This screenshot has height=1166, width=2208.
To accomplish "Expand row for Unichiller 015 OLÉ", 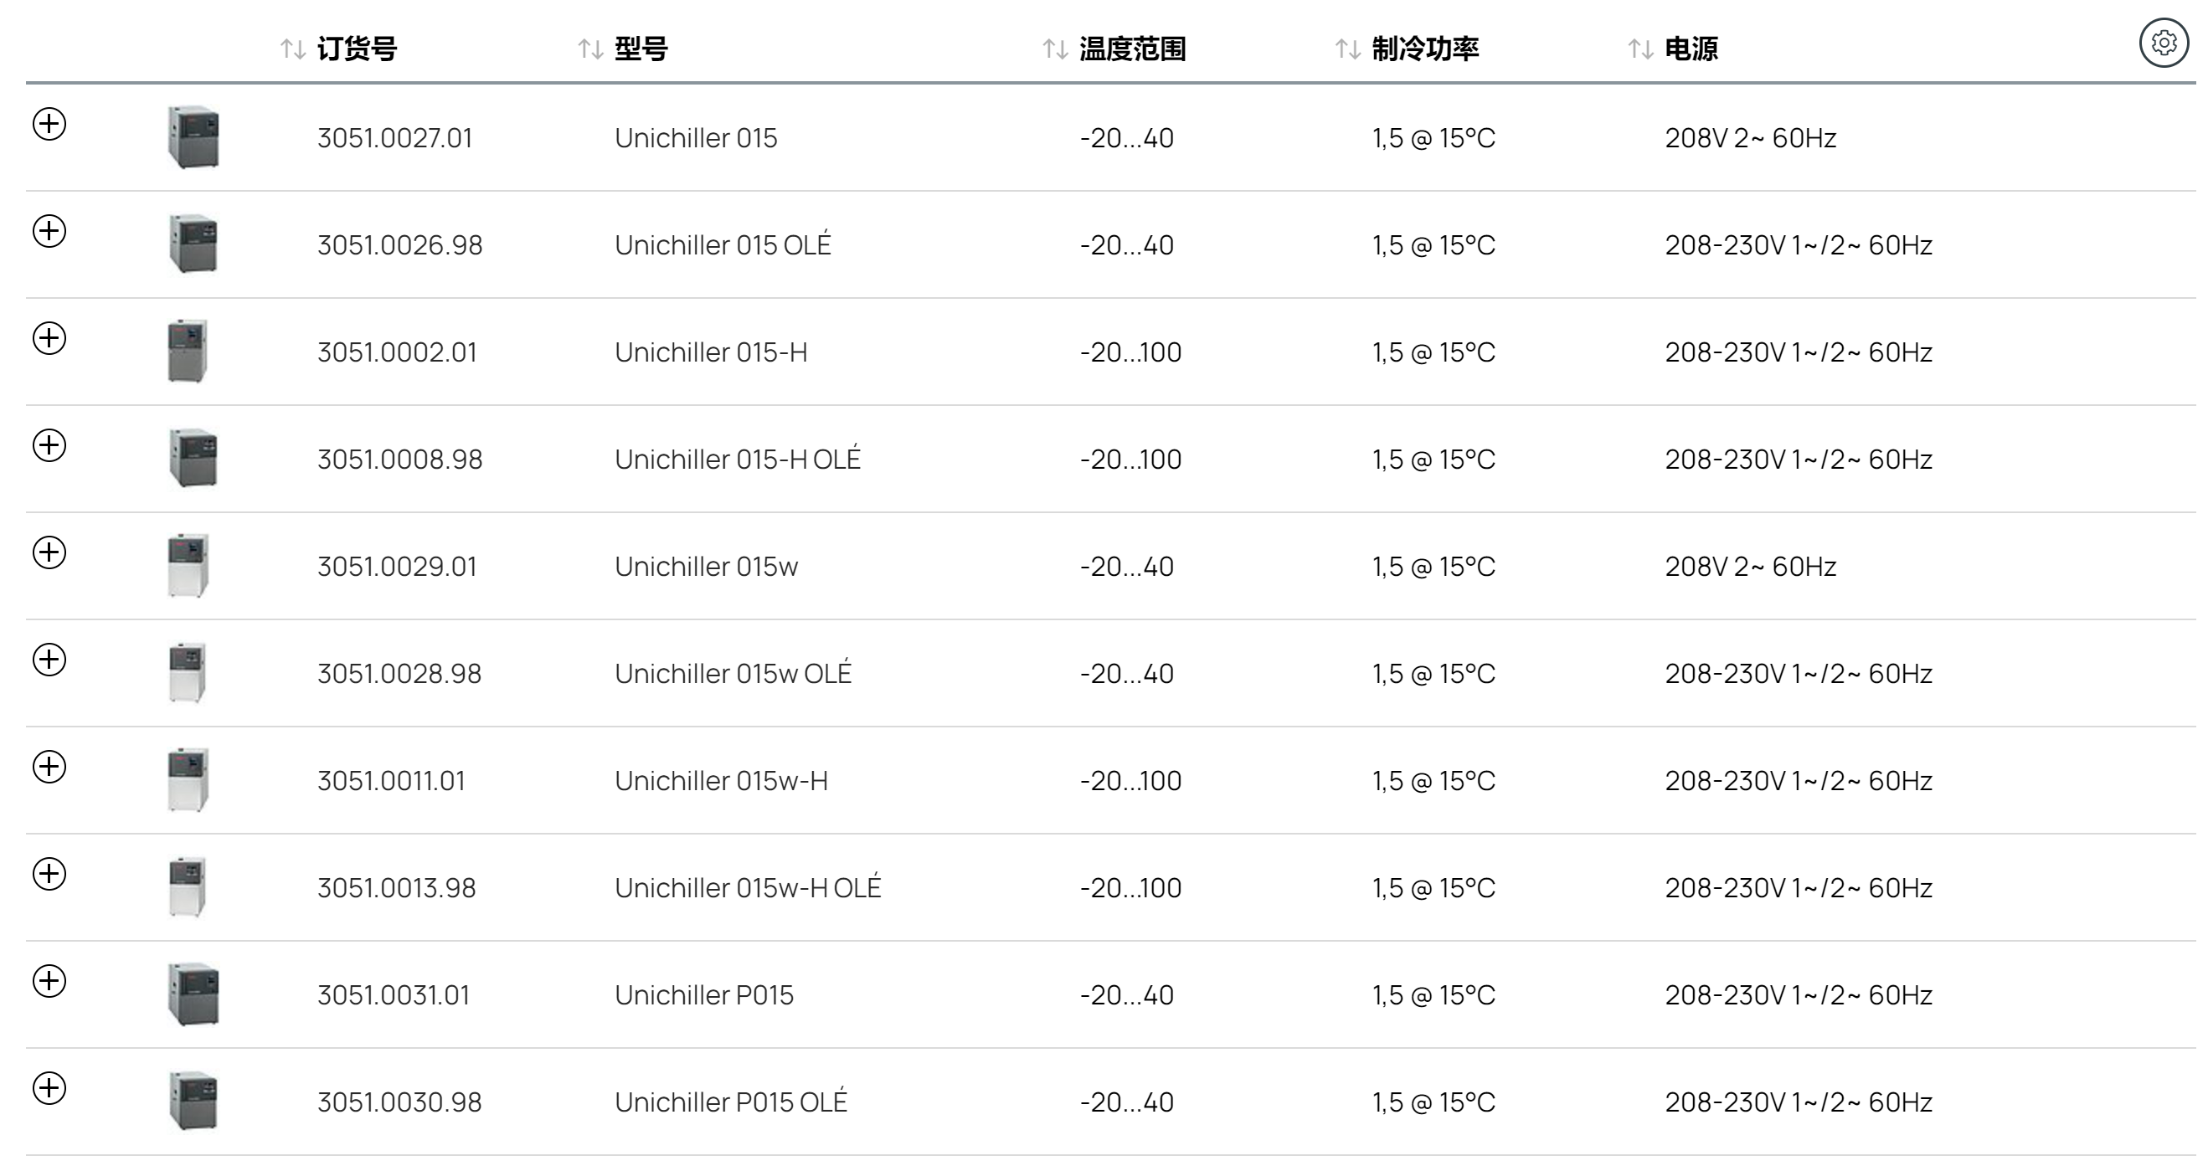I will 49,230.
